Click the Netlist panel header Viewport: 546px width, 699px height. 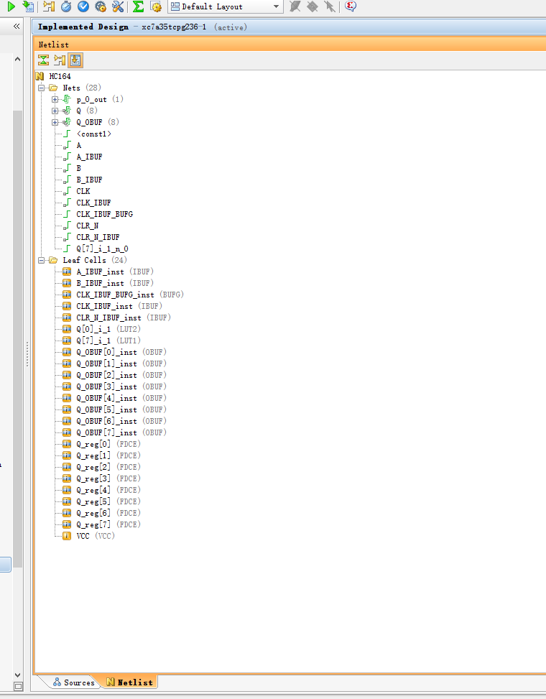(290, 44)
